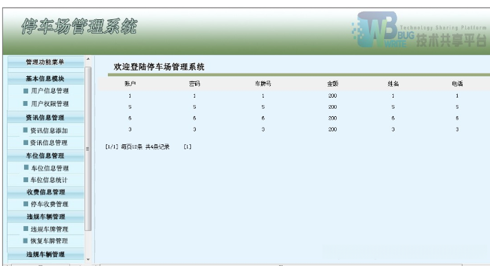Click account cell 6 in table
Viewport: 490px width, 266px height.
pos(130,118)
